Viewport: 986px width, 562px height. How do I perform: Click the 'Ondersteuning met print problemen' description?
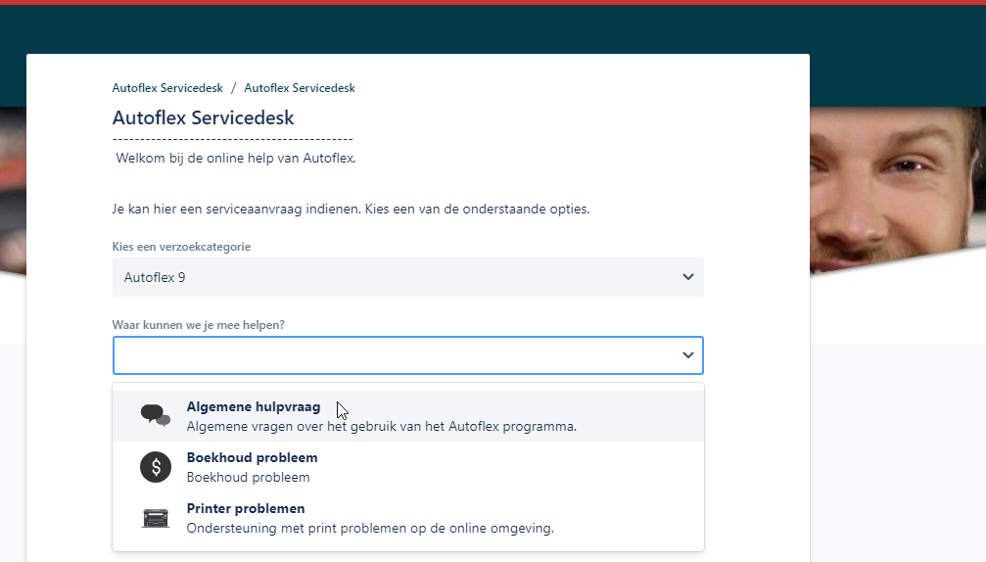click(369, 528)
